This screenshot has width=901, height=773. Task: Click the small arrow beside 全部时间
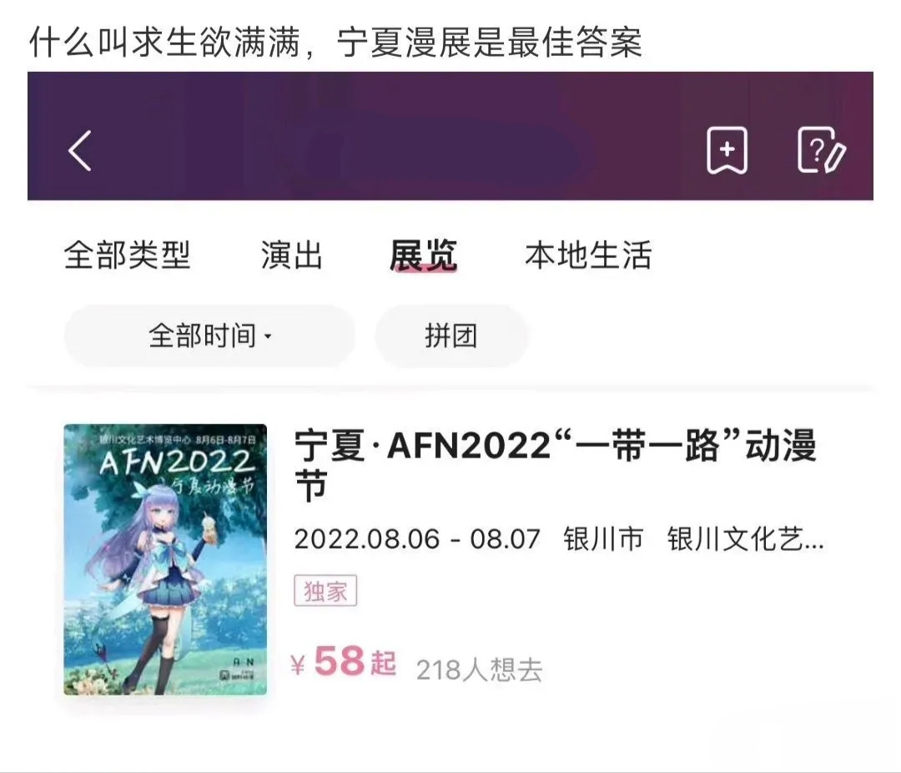(267, 336)
